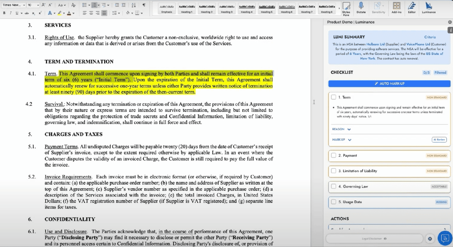Apply the Emphasis style
Screen dimensions: 453x247
point(167,8)
